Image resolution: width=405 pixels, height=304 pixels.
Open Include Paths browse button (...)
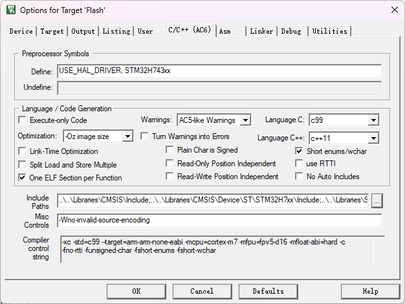(x=377, y=201)
